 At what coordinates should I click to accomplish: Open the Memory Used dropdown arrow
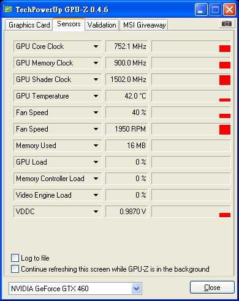[x=96, y=146]
